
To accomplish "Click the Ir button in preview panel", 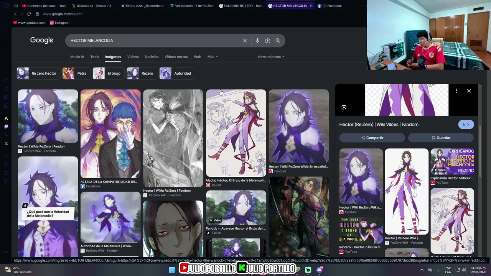I will (466, 125).
